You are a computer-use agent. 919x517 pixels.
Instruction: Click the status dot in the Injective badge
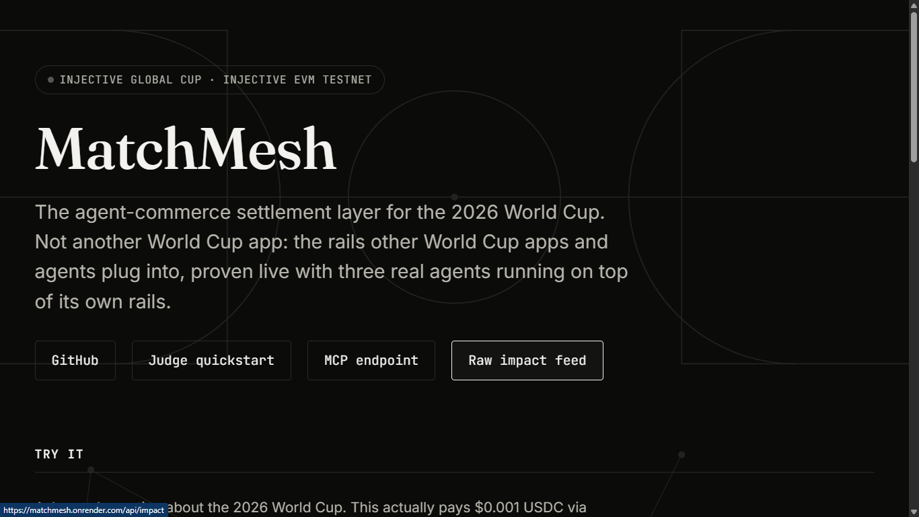(50, 79)
